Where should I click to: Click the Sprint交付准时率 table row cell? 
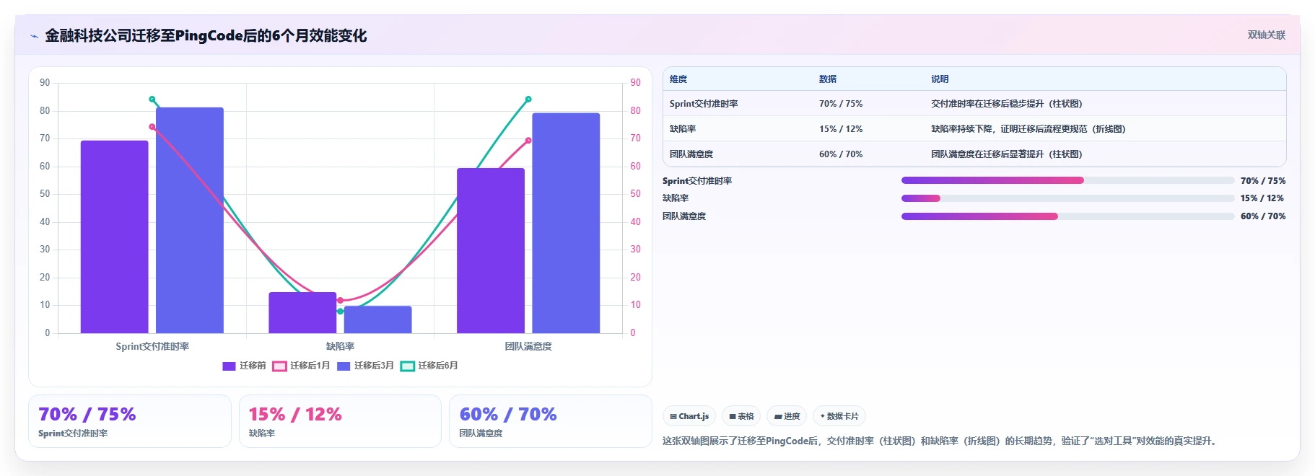click(x=704, y=104)
